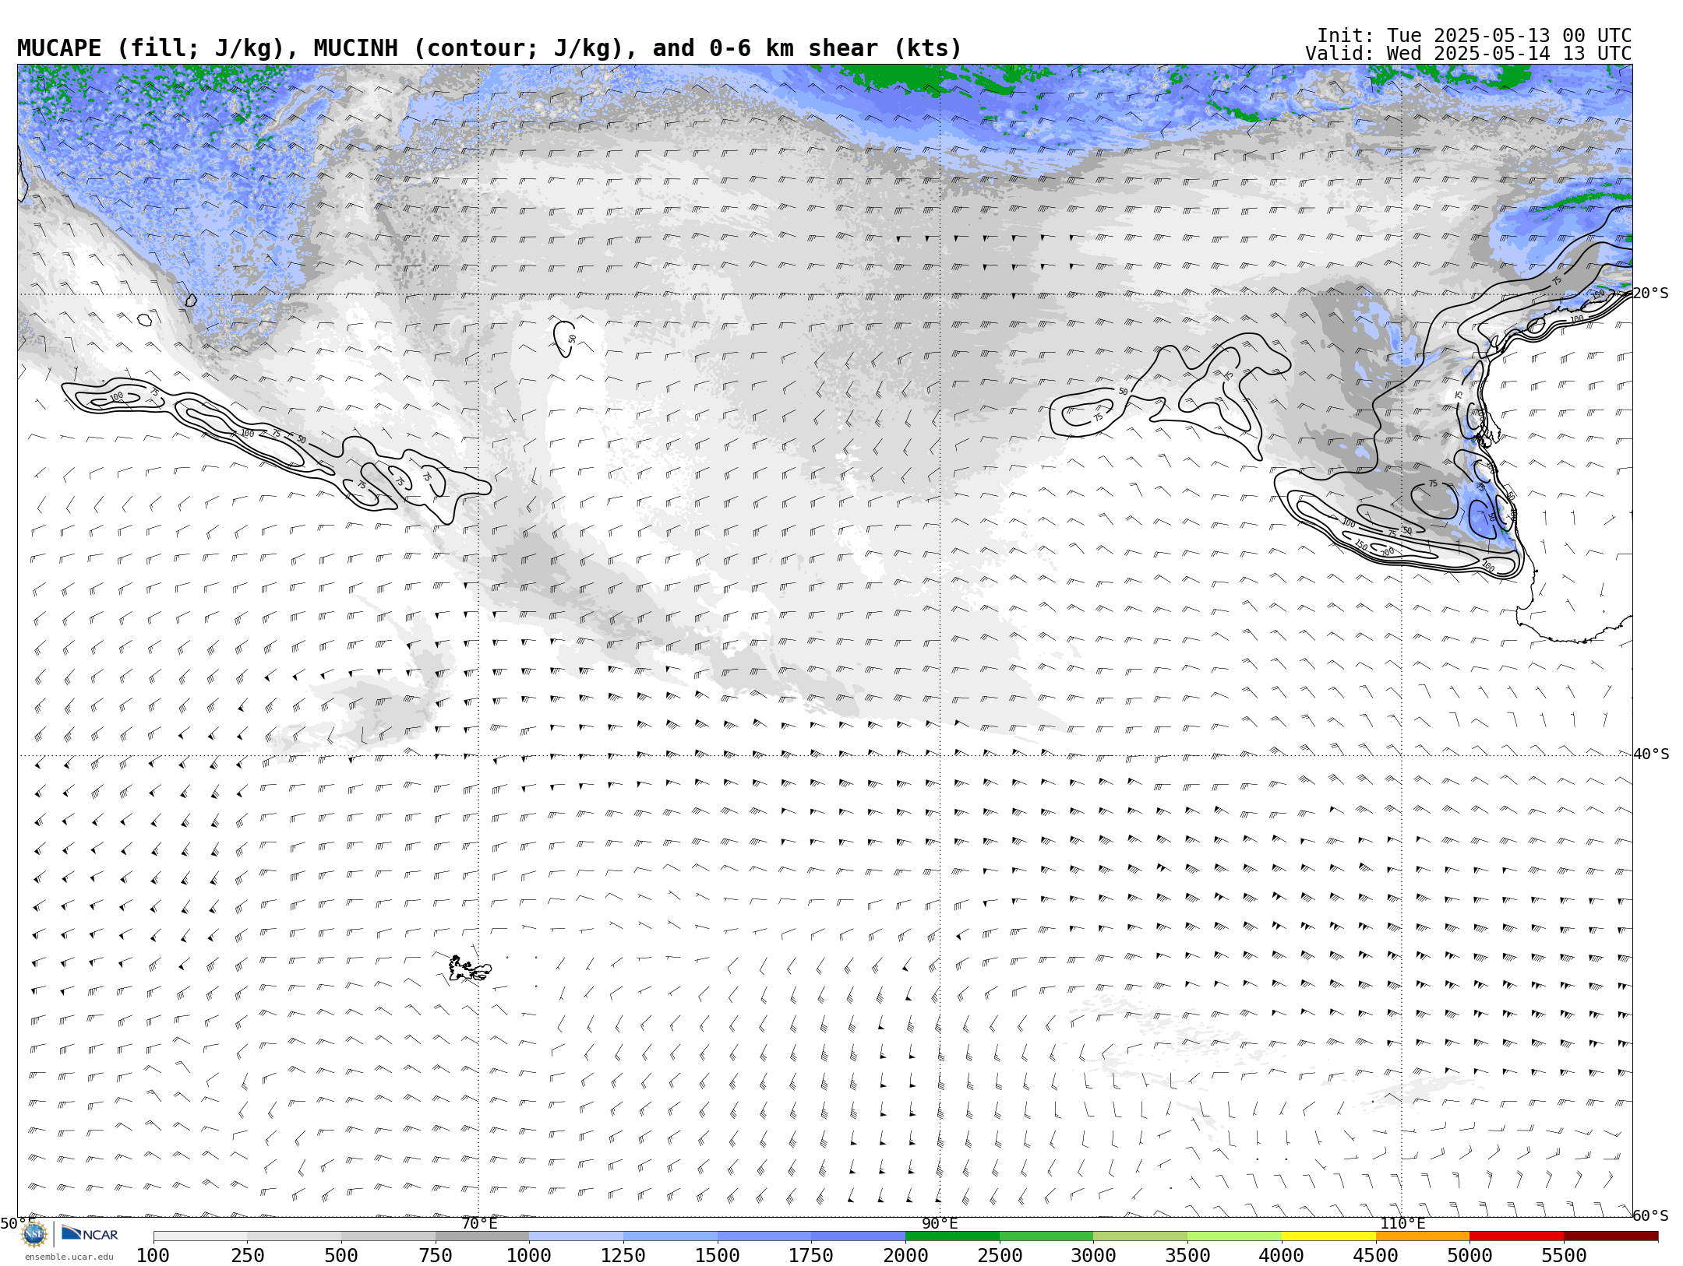Screen dimensions: 1683x1266
Task: Click the 110°E longitude label
Action: click(x=1402, y=1224)
